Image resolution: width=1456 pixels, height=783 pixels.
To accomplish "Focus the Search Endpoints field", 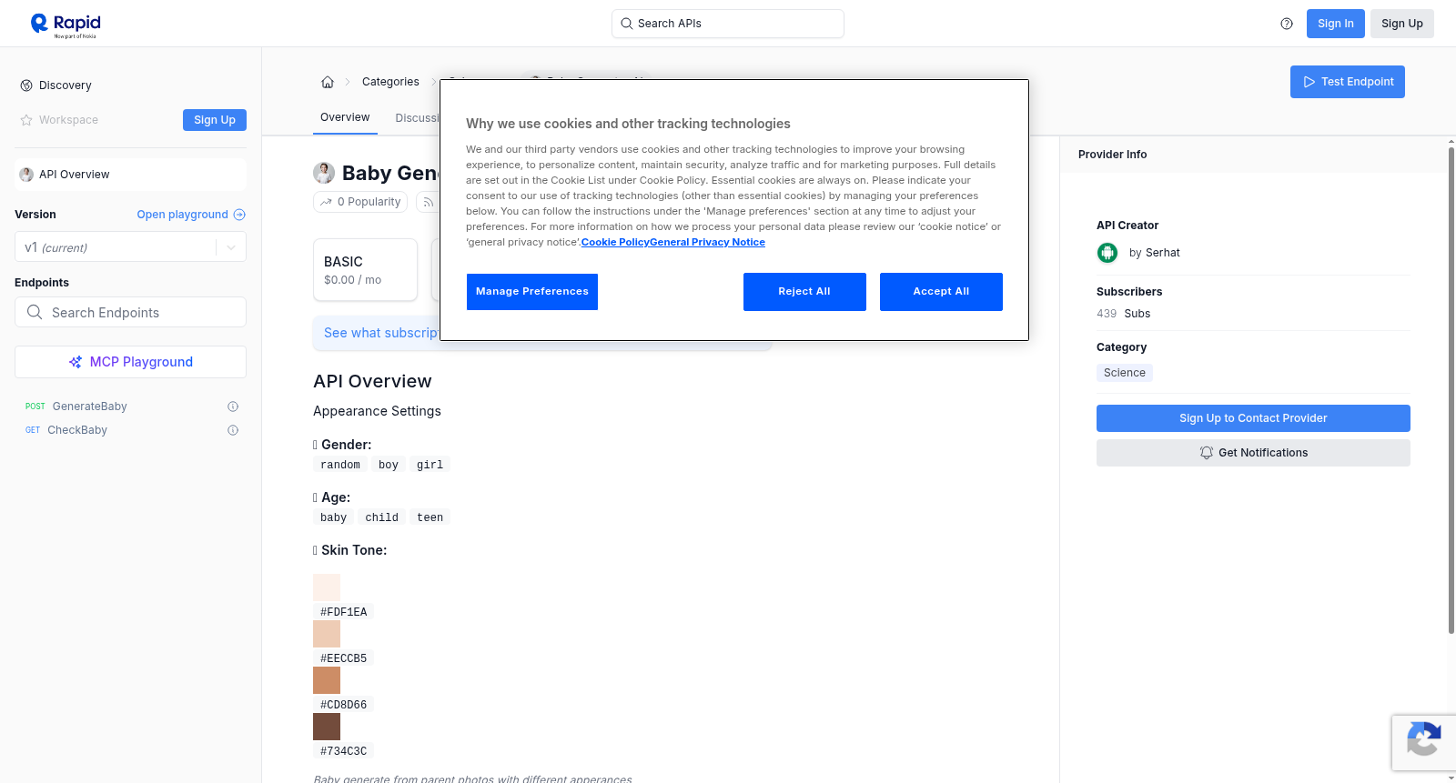I will pyautogui.click(x=130, y=312).
